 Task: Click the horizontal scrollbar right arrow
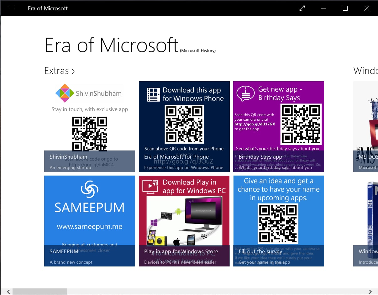370,292
